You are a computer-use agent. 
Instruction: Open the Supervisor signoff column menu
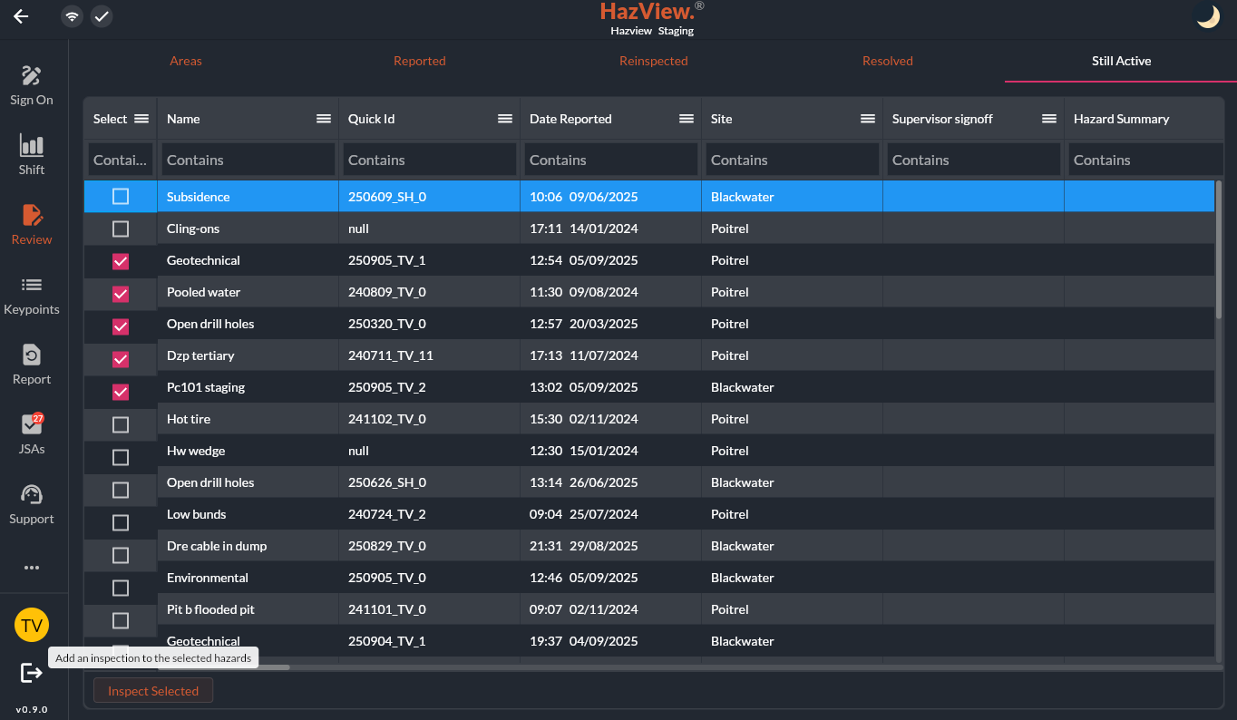[x=1049, y=119]
